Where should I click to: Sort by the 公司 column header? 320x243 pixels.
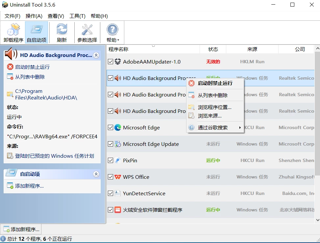(296, 49)
